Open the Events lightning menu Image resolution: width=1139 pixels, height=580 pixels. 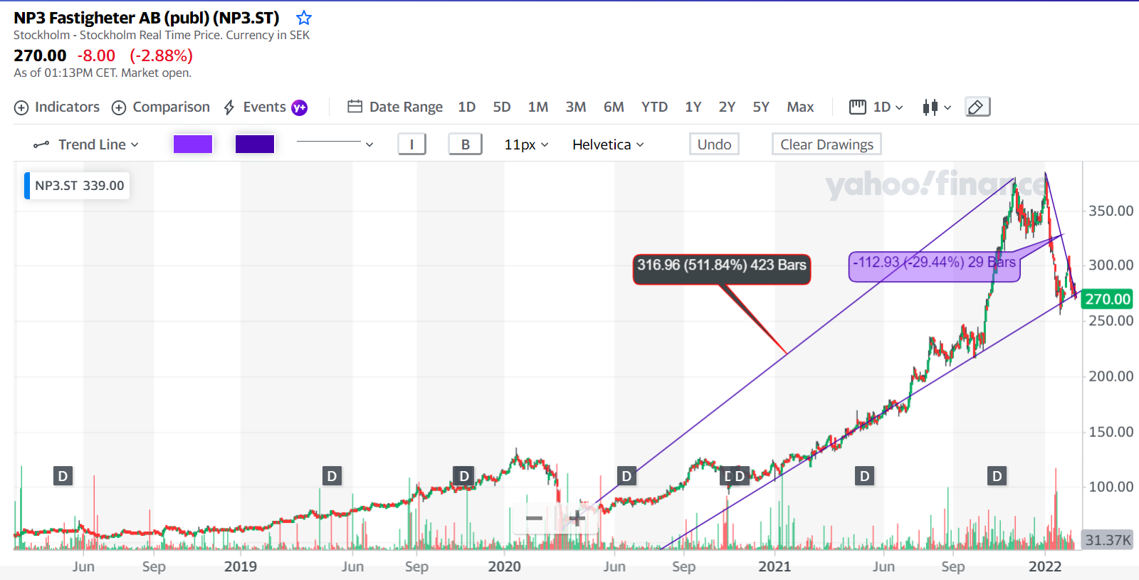pos(255,107)
